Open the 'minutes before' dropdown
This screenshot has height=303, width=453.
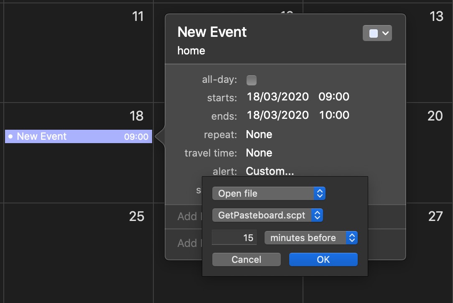[311, 238]
